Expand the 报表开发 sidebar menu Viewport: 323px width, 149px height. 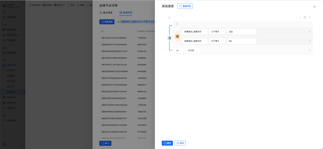coord(13,103)
